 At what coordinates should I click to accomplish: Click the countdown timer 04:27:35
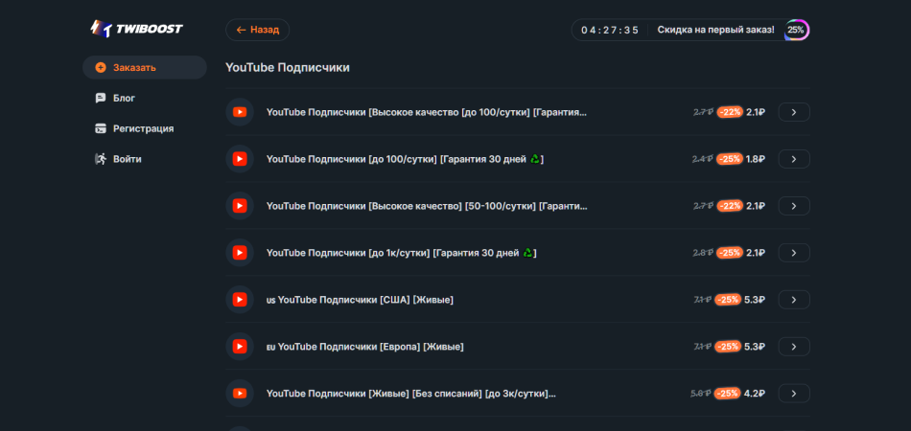(610, 30)
